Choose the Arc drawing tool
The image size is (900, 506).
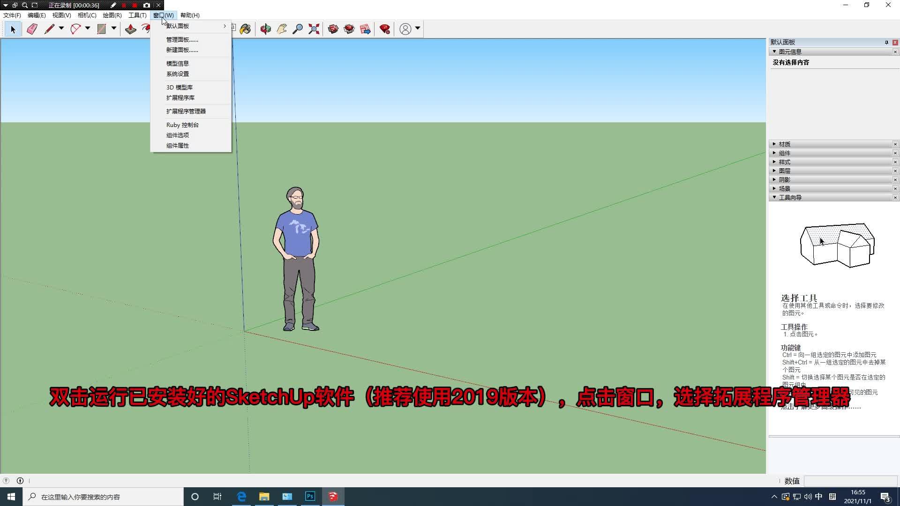pyautogui.click(x=75, y=29)
